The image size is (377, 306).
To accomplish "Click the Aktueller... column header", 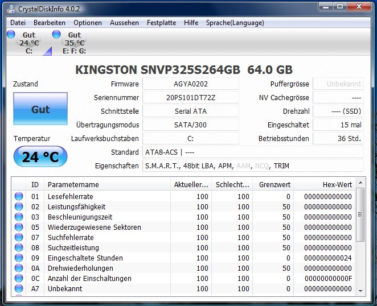I will pos(191,184).
